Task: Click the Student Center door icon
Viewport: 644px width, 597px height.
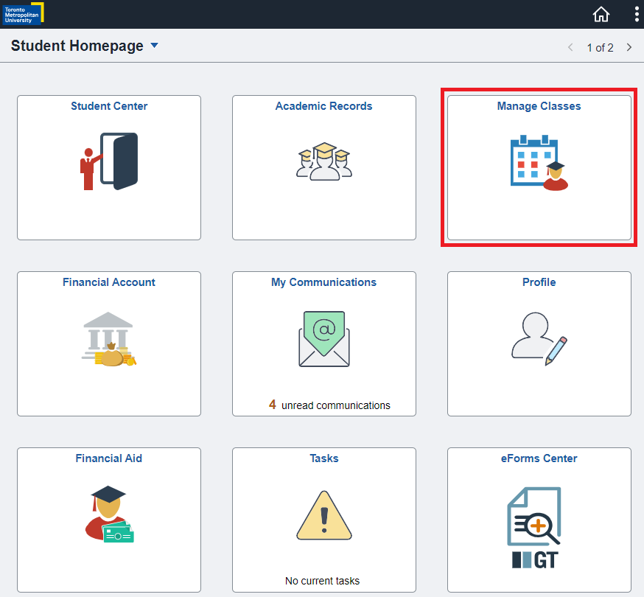Action: [x=109, y=161]
